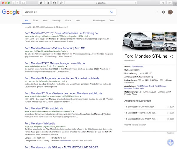This screenshot has width=177, height=149.
Task: Expand mobile.de ST220 result dropdown
Action: tap(66, 67)
